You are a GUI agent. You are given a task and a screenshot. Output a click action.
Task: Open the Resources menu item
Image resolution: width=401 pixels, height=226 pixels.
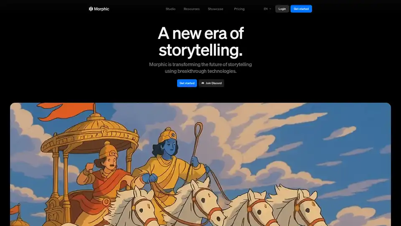coord(192,9)
